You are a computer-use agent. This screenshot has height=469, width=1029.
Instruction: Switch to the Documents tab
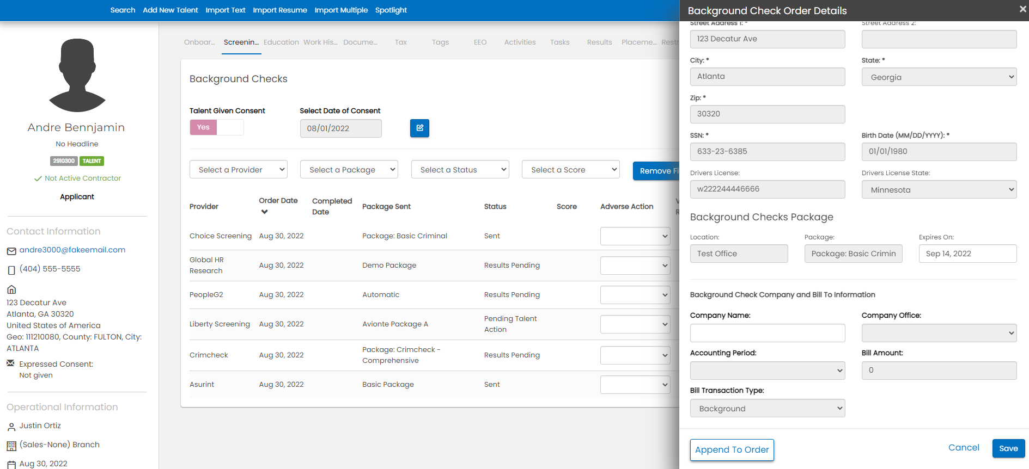click(360, 42)
